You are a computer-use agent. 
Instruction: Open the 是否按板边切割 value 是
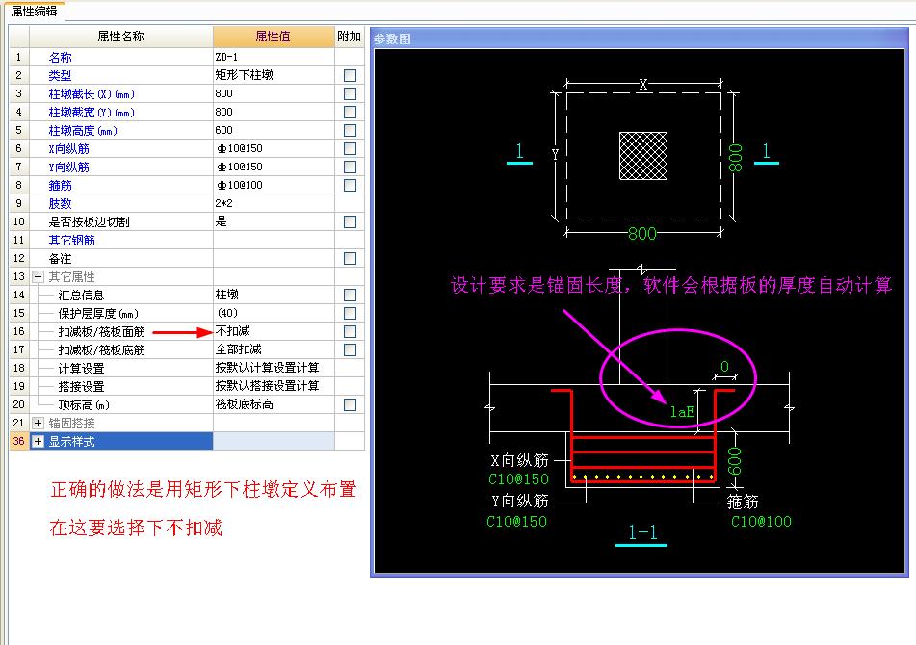[x=274, y=221]
